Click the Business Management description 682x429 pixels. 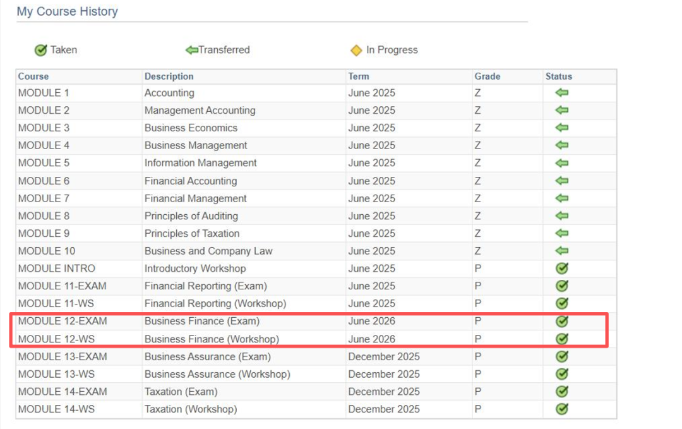(195, 145)
